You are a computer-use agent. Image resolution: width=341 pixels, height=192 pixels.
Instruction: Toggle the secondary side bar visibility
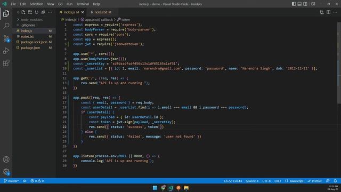[x=305, y=4]
